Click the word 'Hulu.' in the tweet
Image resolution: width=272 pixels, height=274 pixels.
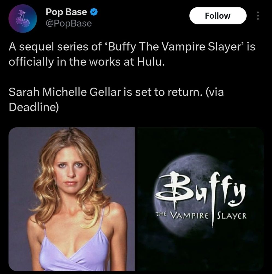pyautogui.click(x=151, y=62)
